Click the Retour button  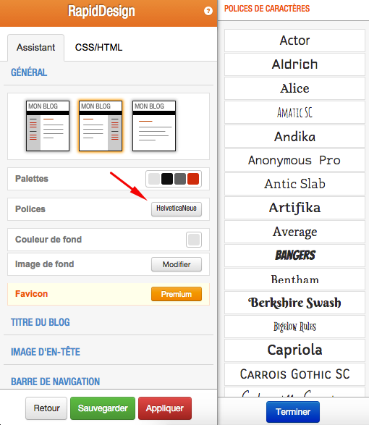click(x=46, y=408)
